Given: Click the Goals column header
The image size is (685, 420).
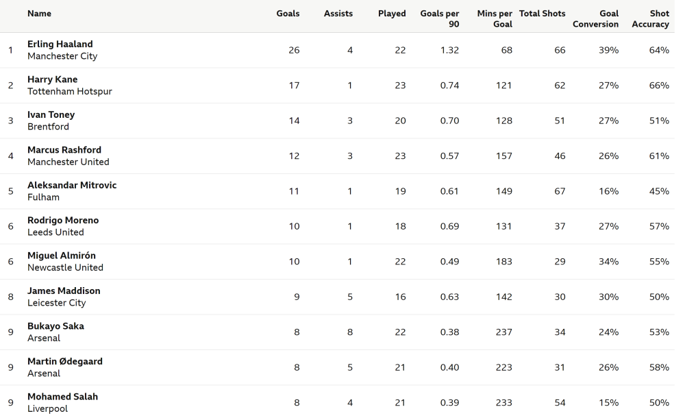Looking at the screenshot, I should pyautogui.click(x=288, y=14).
